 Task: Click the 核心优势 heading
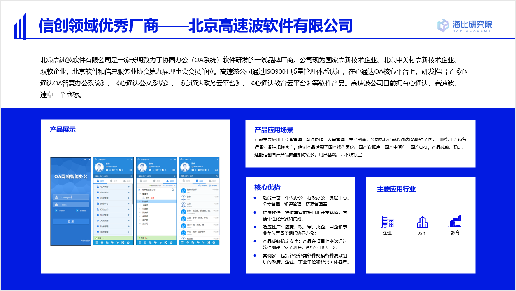tap(267, 188)
